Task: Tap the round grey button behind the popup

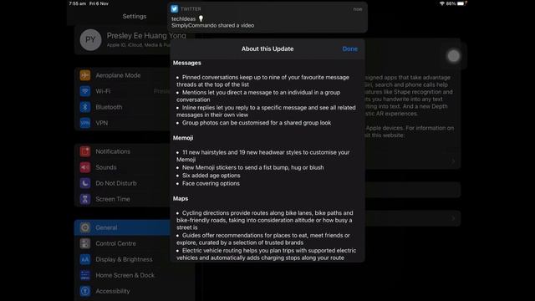Action: tap(453, 56)
